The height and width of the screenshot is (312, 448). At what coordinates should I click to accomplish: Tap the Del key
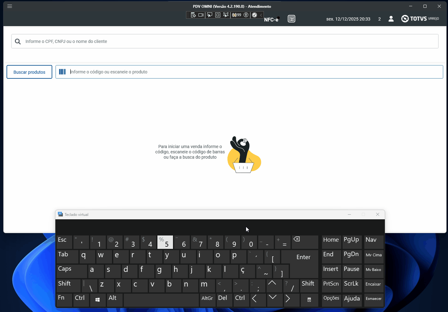click(x=225, y=300)
